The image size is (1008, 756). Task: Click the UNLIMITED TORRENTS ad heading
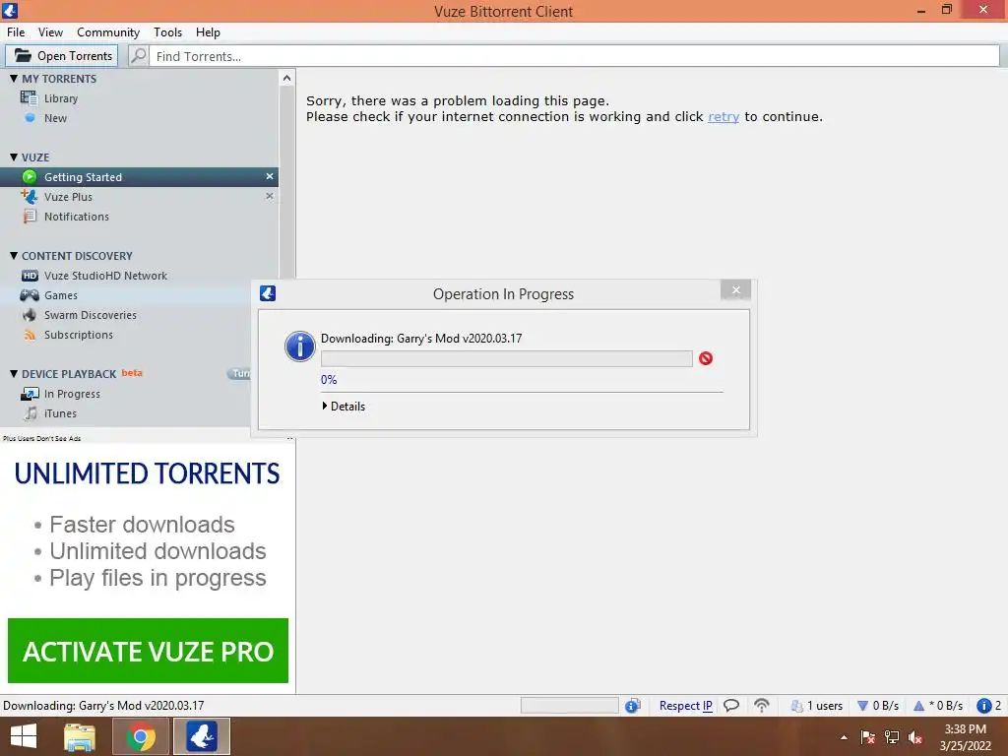[x=148, y=473]
